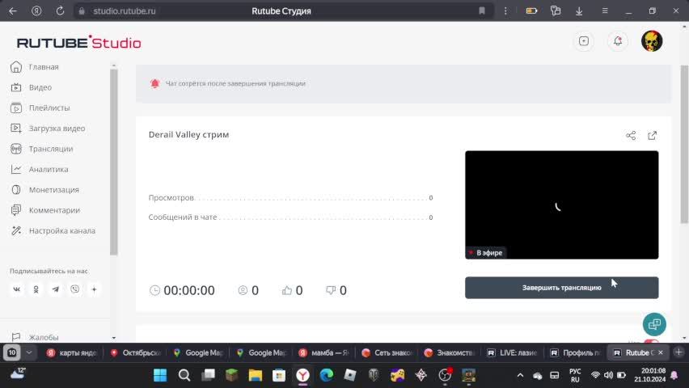The image size is (689, 388).
Task: Switch to the Сеть знакомств tab
Action: click(x=387, y=353)
